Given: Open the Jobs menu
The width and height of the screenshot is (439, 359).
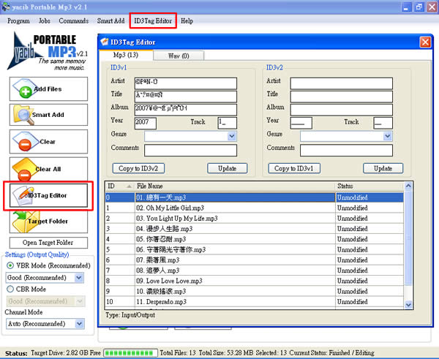Looking at the screenshot, I should (x=45, y=20).
